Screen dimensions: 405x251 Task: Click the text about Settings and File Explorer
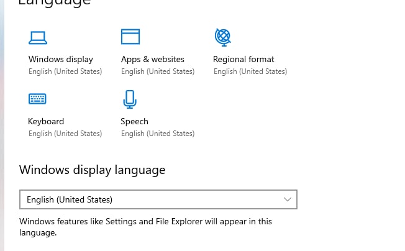[x=146, y=227]
